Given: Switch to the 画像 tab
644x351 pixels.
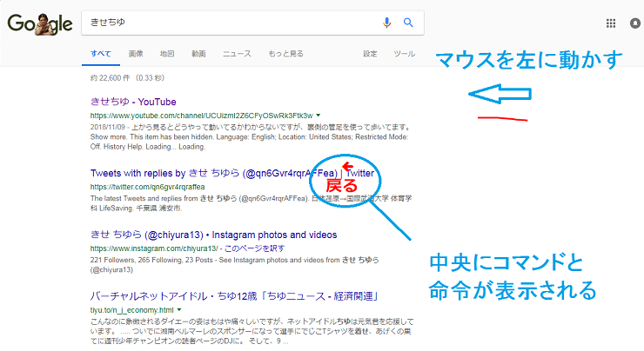Looking at the screenshot, I should click(x=136, y=54).
